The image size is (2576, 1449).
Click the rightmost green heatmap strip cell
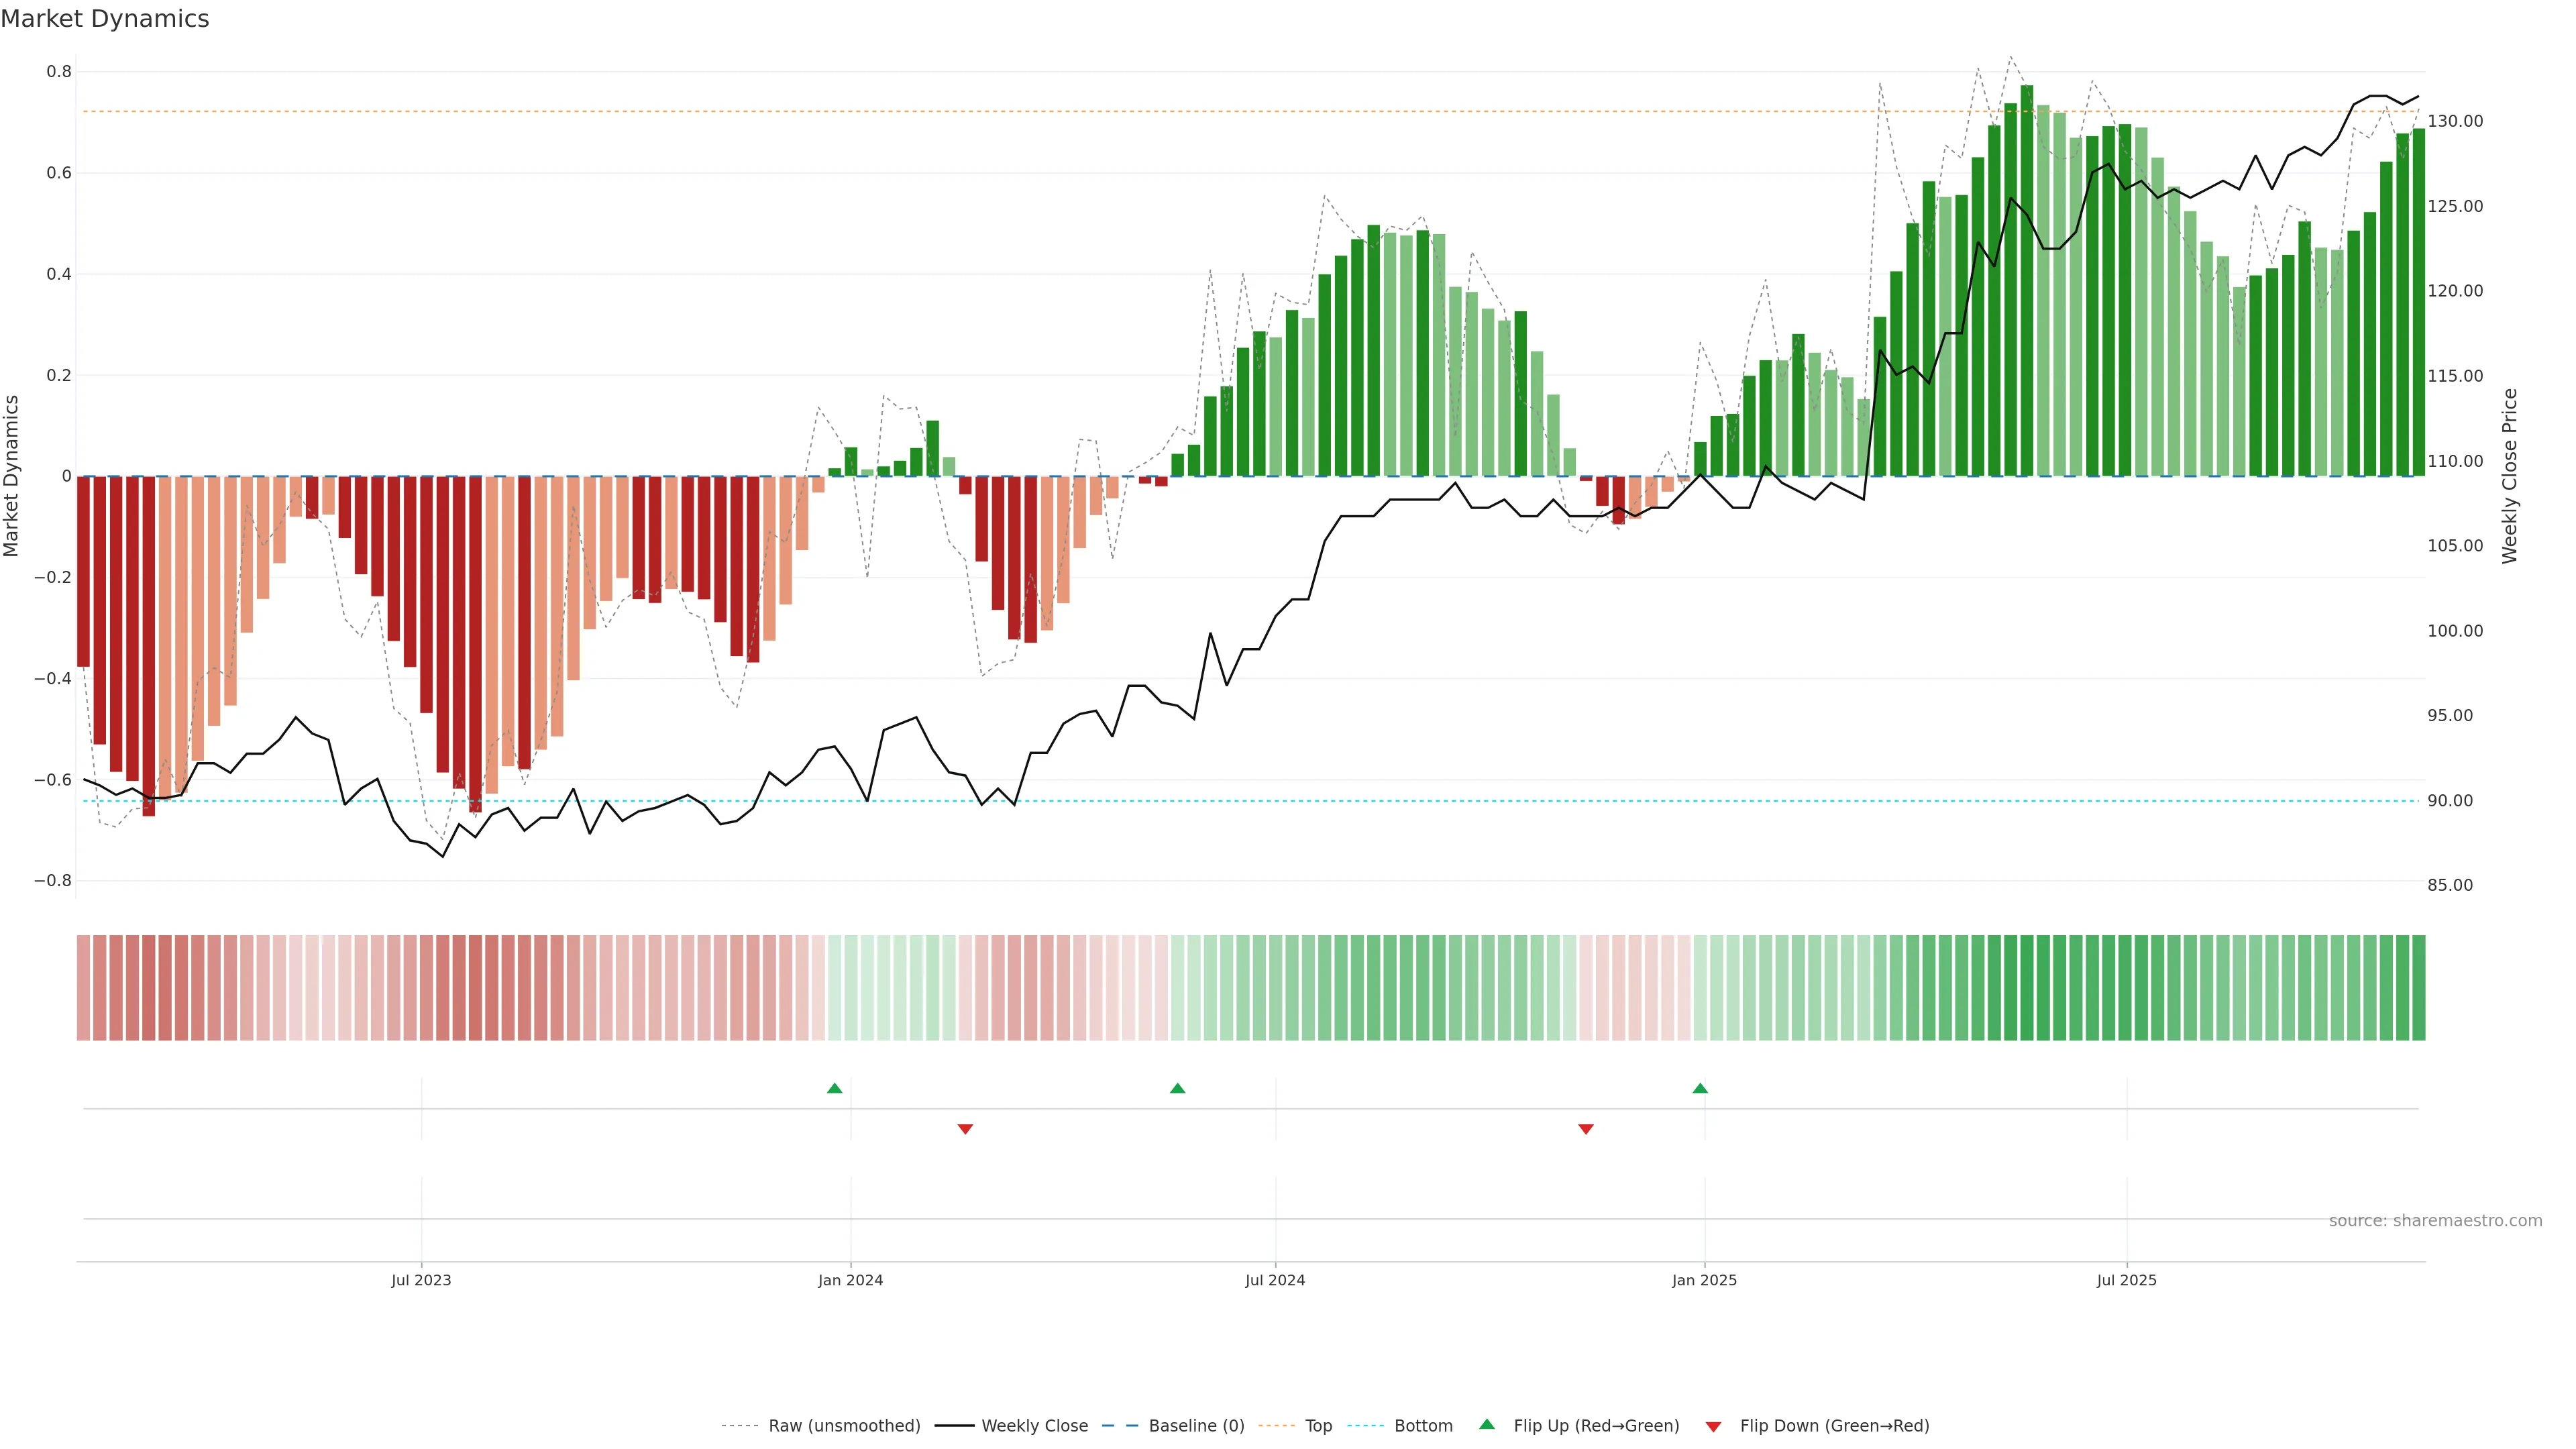[2418, 988]
